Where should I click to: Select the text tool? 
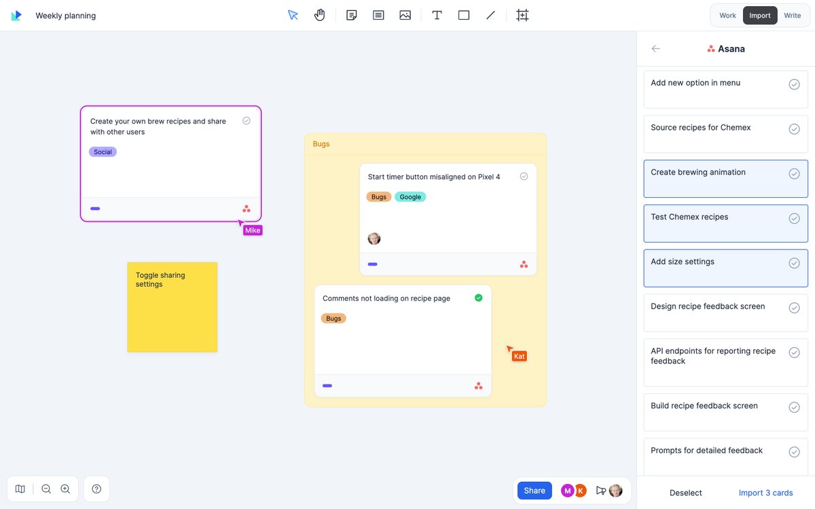[x=437, y=15]
